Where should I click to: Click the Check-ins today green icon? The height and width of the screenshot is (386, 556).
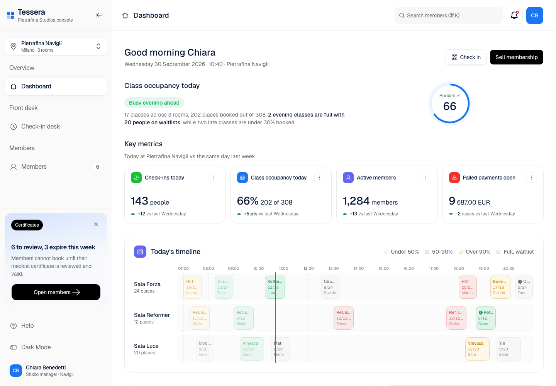tap(136, 178)
